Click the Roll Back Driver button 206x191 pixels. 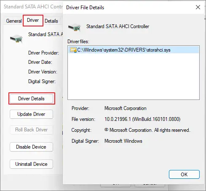point(31,130)
